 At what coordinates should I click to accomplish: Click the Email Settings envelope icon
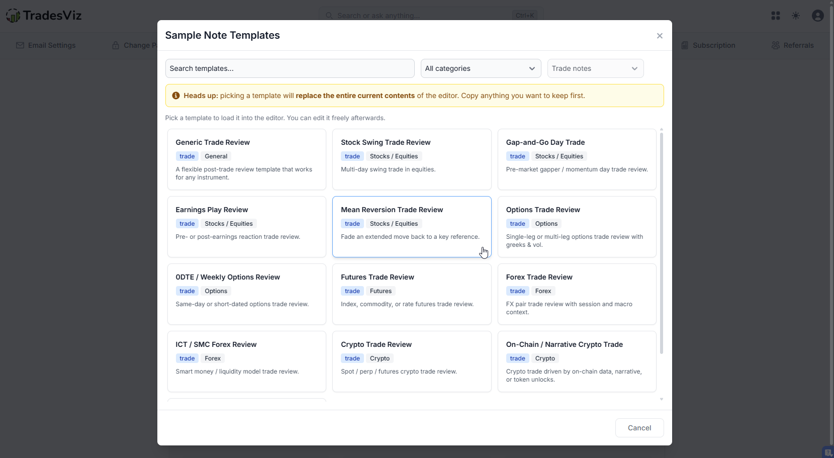20,45
